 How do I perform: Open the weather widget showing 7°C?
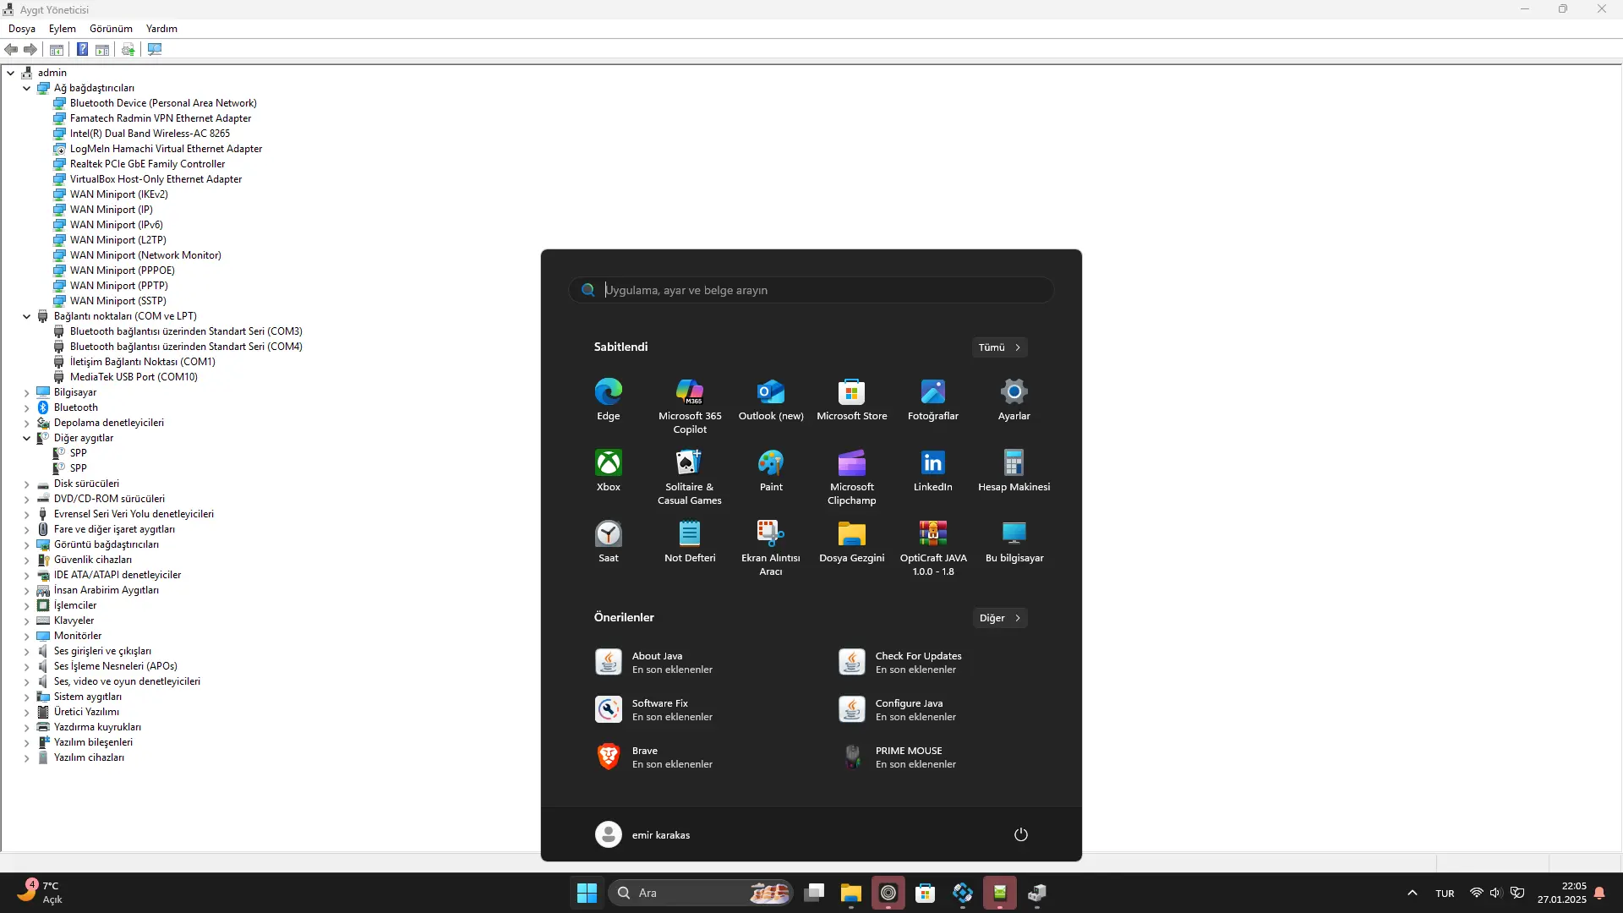point(39,893)
